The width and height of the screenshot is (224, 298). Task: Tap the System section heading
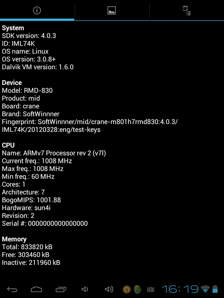point(13,28)
